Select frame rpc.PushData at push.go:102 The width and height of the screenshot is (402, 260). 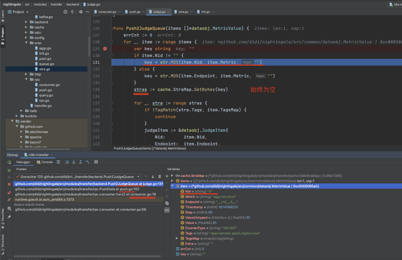click(x=89, y=189)
